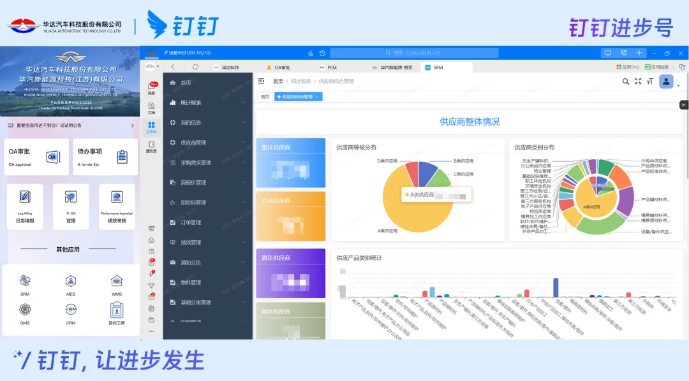Click the tall blue bar in 供应产品类别统计

tap(556, 287)
